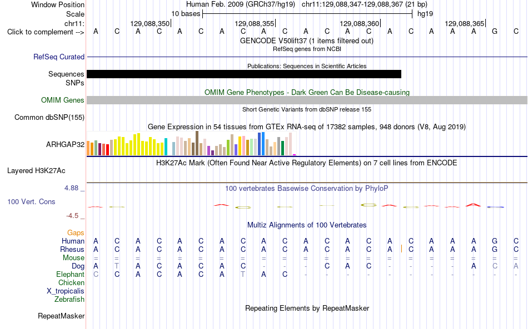Click the Layered H3K27Ac track label
Image resolution: width=528 pixels, height=329 pixels.
(x=36, y=171)
